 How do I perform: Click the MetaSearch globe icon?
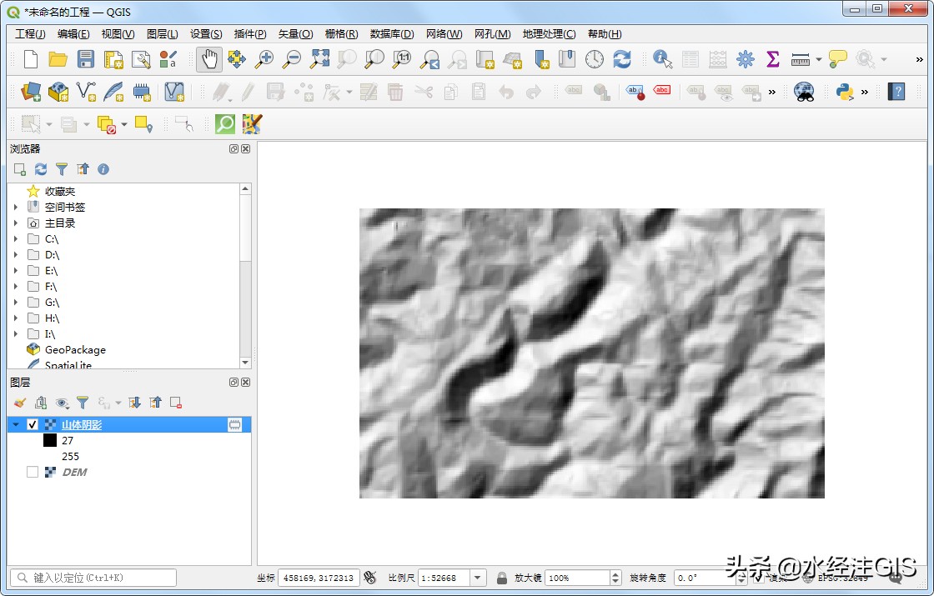click(804, 92)
